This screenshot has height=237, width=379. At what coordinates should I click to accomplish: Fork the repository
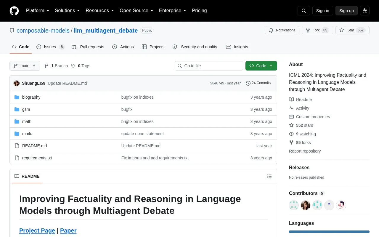coord(317,30)
